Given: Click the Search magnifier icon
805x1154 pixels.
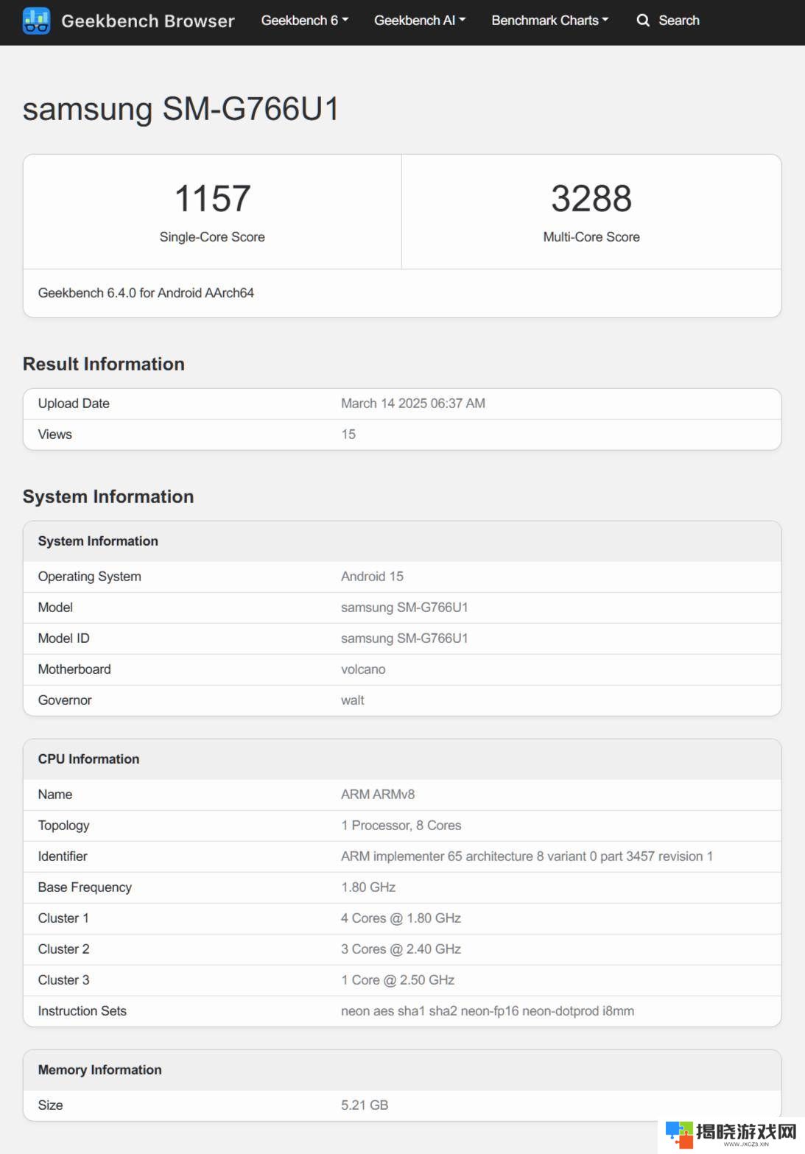Looking at the screenshot, I should [x=643, y=21].
